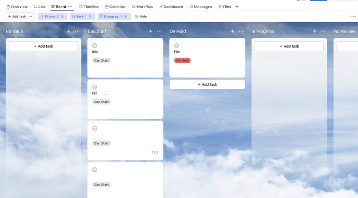The image size is (358, 198).
Task: Open In Progress column options menu
Action: (x=323, y=31)
